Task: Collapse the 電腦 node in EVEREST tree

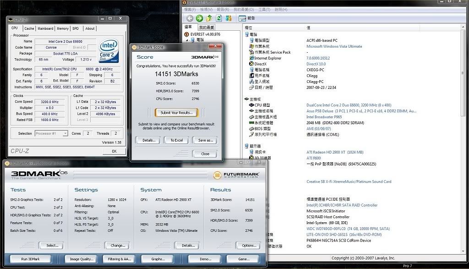Action: pos(187,40)
